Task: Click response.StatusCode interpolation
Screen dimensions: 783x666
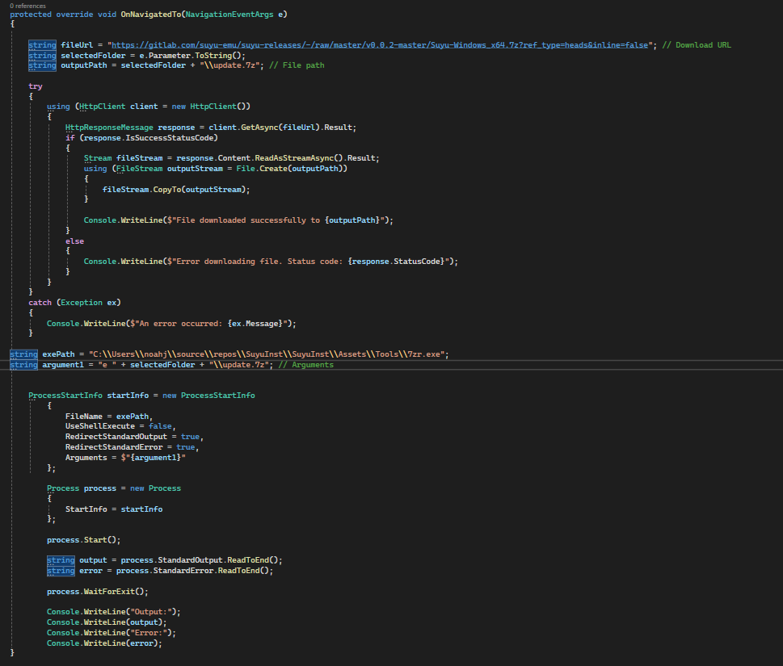Action: click(396, 262)
